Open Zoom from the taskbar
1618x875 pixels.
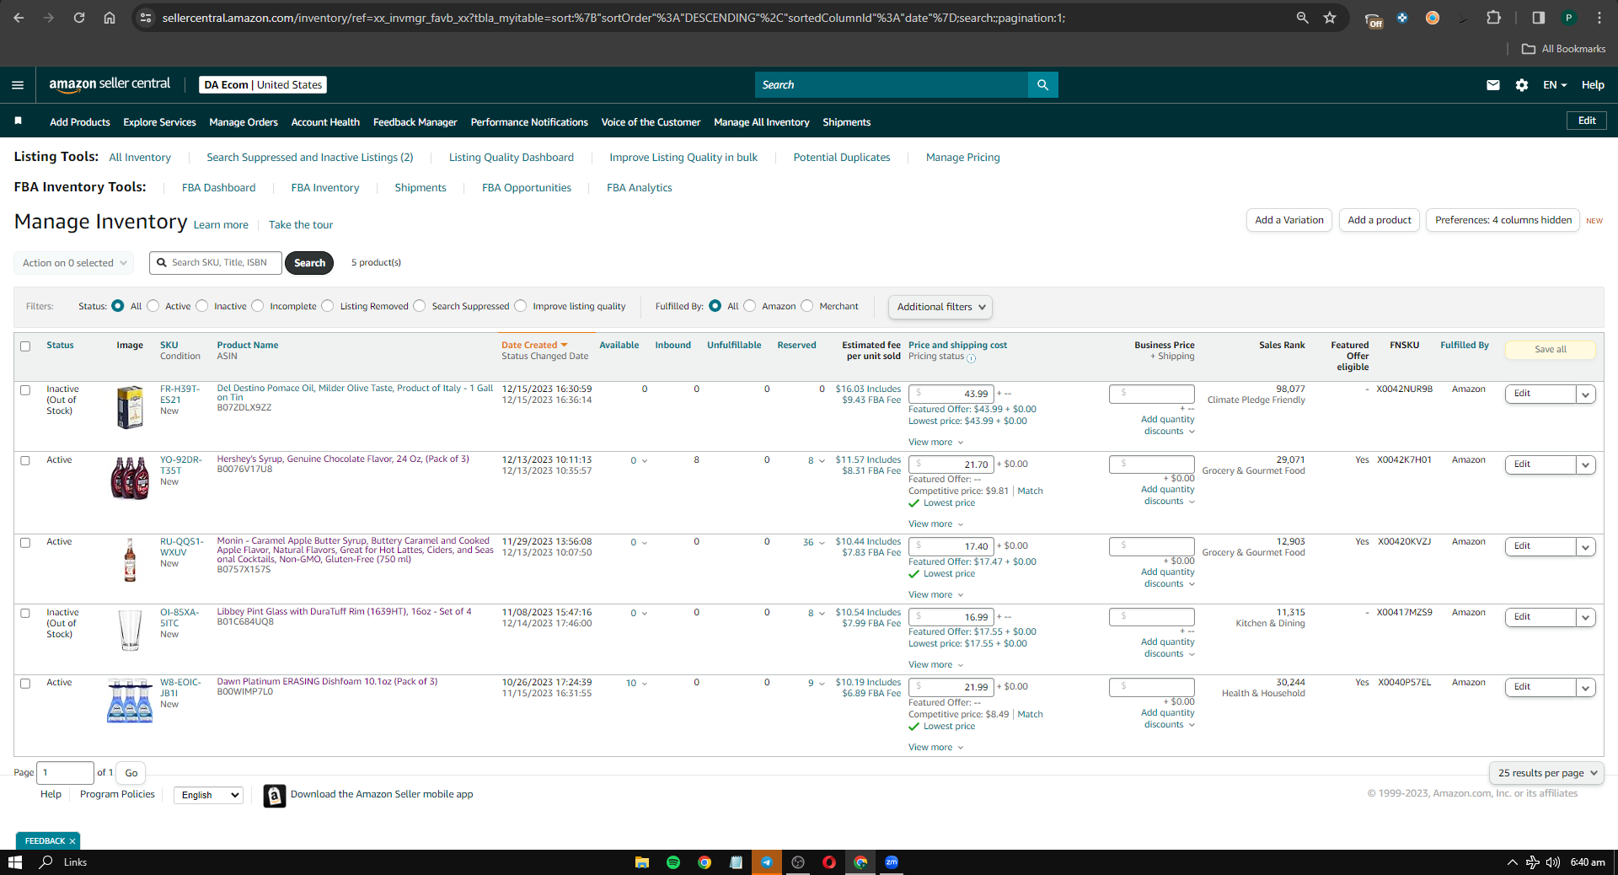pyautogui.click(x=892, y=862)
